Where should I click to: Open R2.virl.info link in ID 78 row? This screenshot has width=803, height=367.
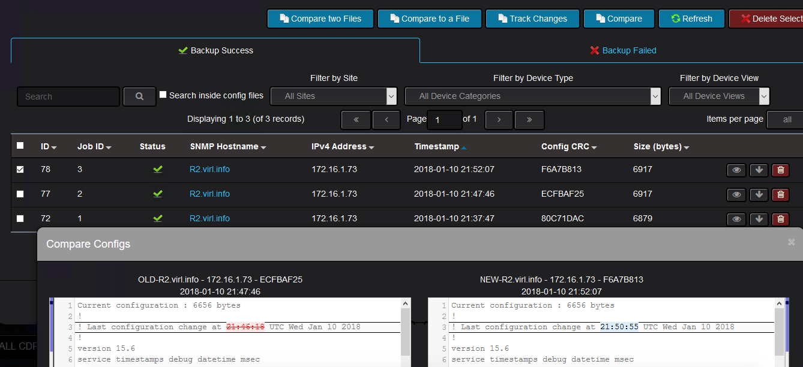click(x=209, y=170)
